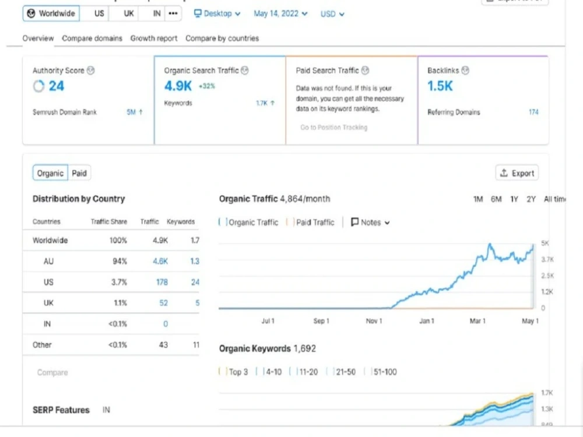Click the upload icon on Export button
The width and height of the screenshot is (583, 437).
pos(504,173)
